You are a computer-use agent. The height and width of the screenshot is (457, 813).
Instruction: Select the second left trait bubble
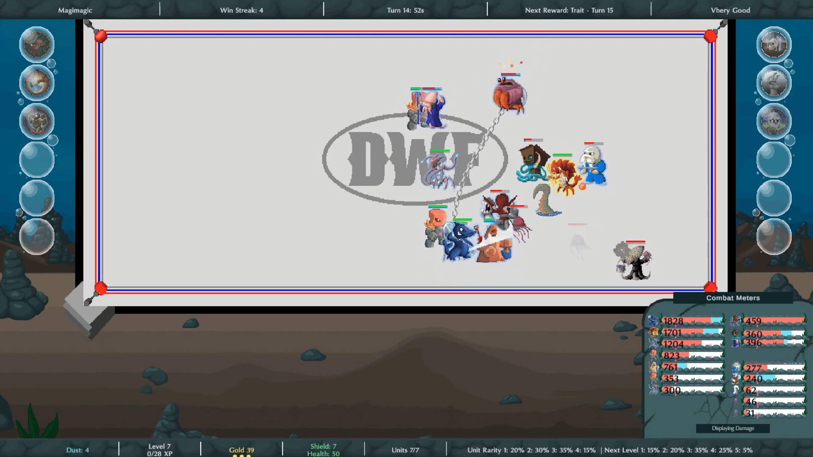click(37, 83)
